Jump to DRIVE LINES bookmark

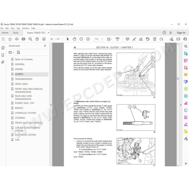point(21,84)
